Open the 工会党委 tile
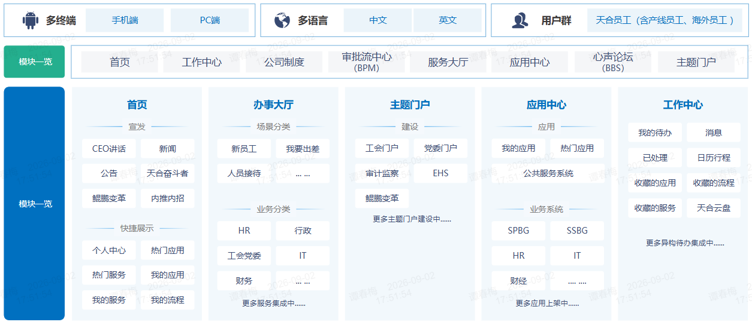 pyautogui.click(x=244, y=256)
